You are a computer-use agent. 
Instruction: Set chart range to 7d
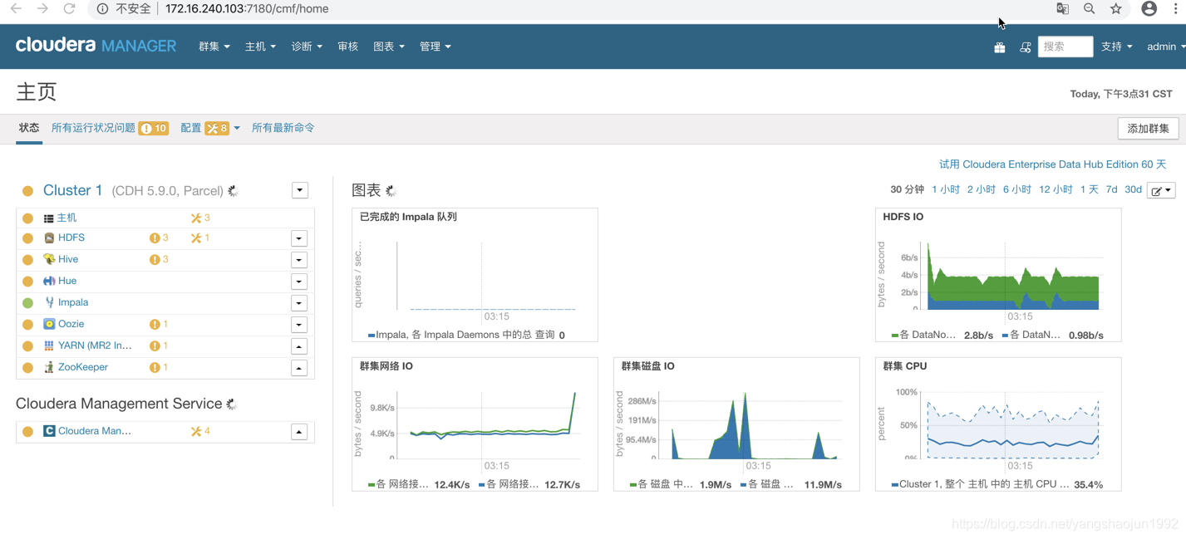(x=1111, y=189)
